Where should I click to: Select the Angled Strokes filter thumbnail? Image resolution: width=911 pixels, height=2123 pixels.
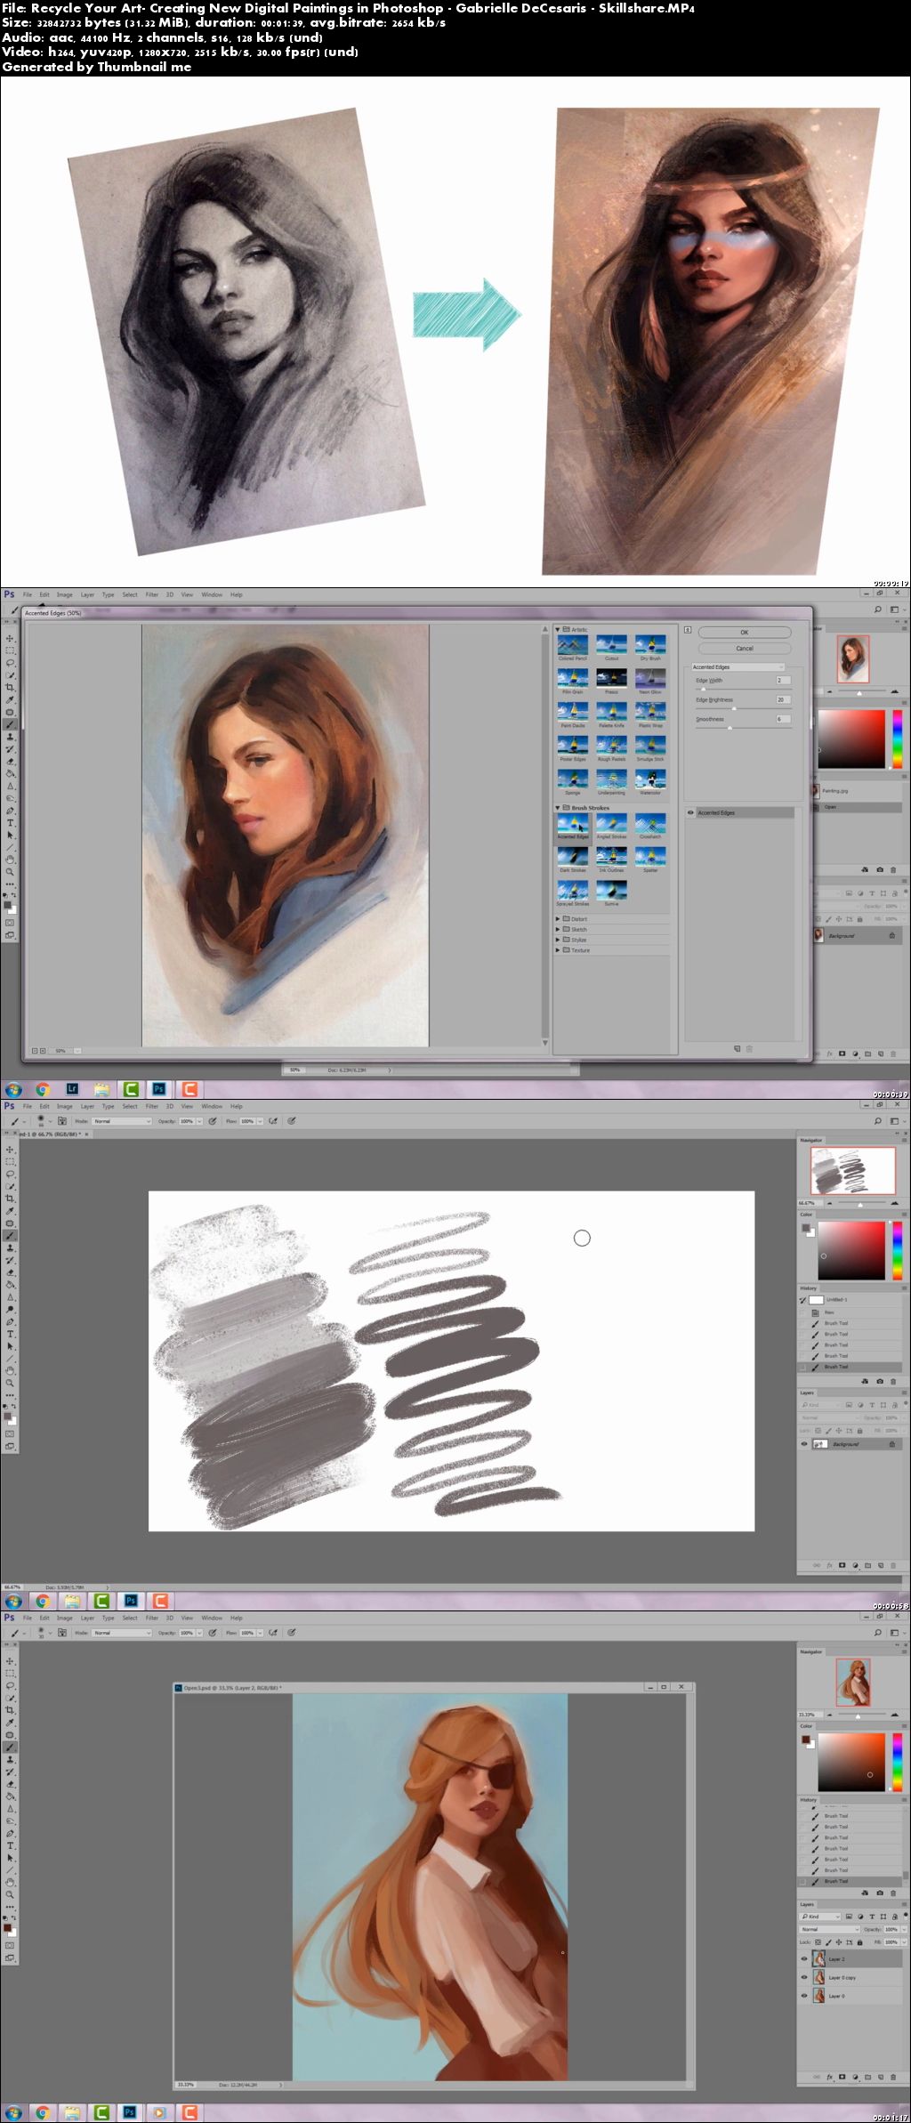click(612, 823)
